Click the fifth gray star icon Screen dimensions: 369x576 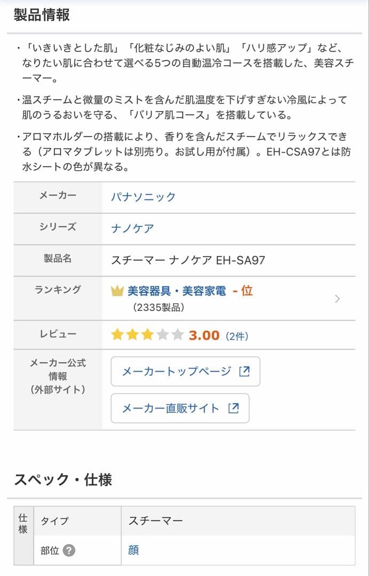click(x=176, y=334)
